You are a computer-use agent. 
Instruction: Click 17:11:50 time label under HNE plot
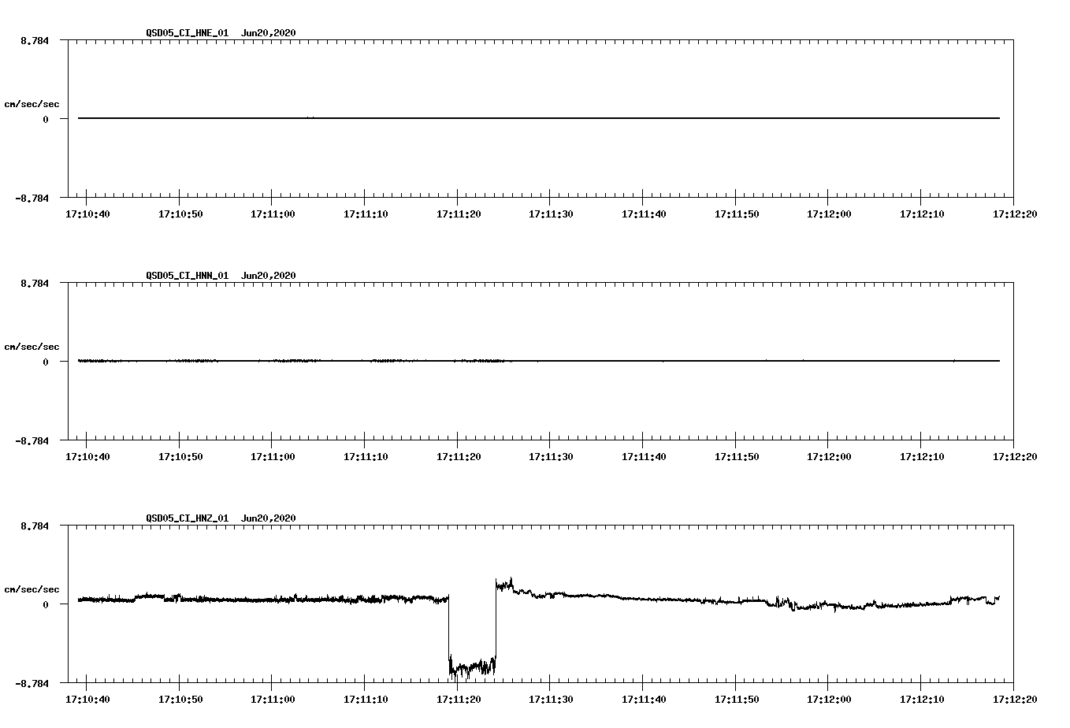[737, 214]
